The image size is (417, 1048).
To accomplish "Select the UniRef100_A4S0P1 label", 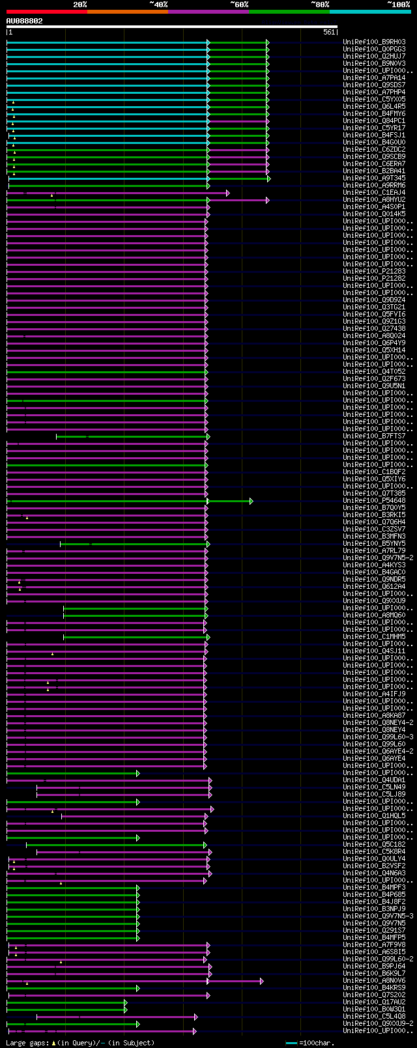I will pyautogui.click(x=375, y=206).
